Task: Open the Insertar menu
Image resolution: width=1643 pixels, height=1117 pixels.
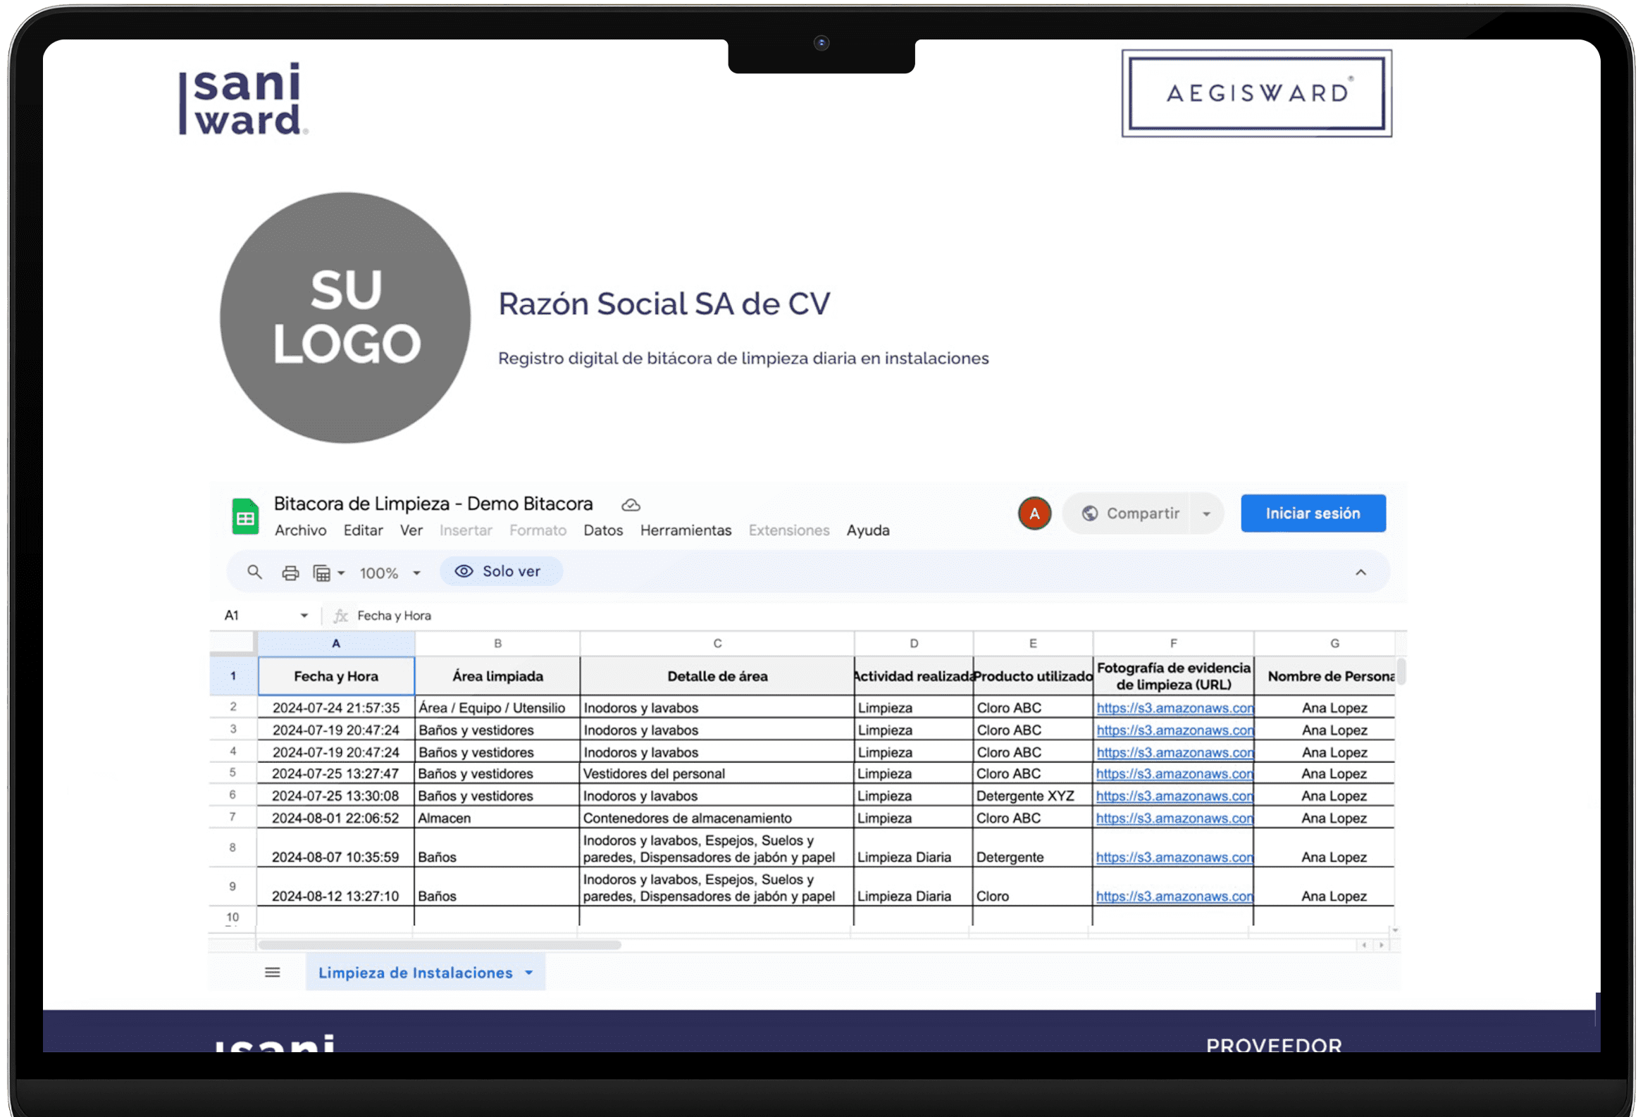Action: click(x=465, y=530)
